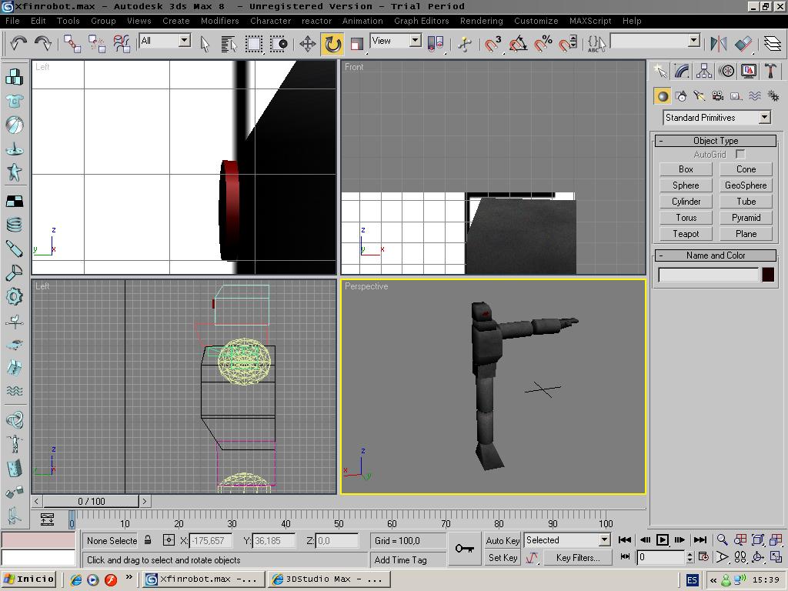Click the Teapot primitive button
This screenshot has height=591, width=788.
point(686,234)
